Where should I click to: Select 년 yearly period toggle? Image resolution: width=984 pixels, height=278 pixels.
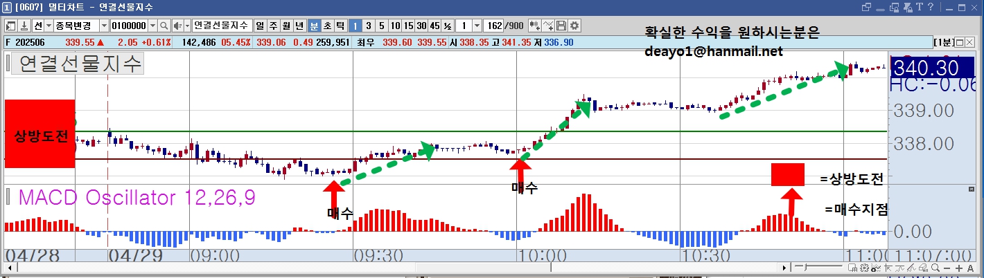pos(299,26)
